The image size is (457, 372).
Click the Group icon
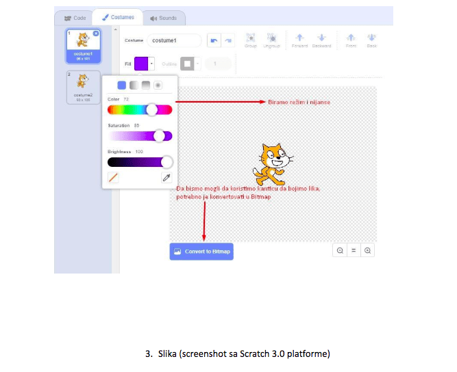[x=251, y=40]
